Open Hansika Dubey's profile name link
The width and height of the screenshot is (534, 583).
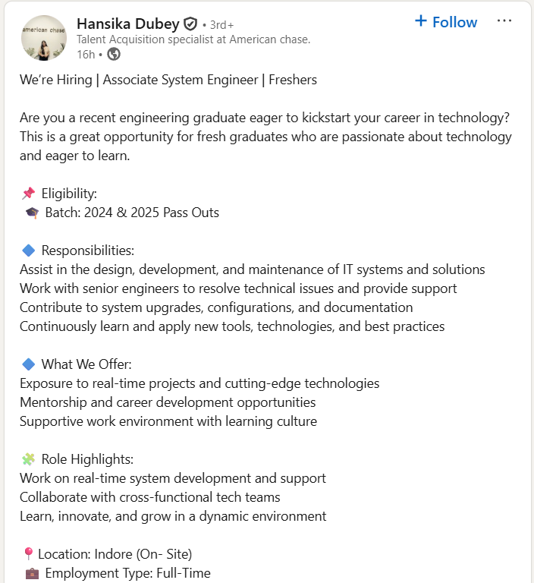[126, 23]
